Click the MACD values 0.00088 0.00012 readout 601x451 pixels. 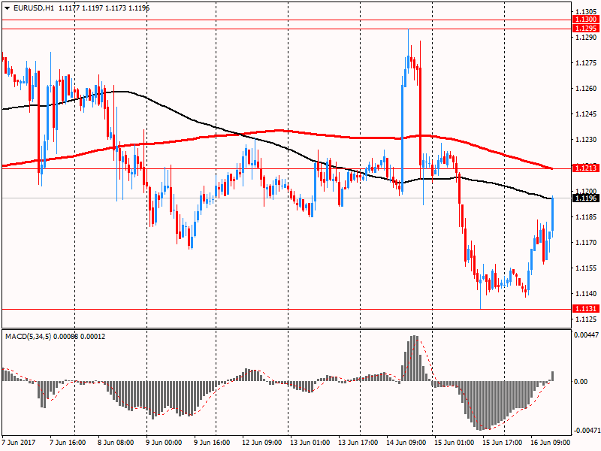click(80, 336)
